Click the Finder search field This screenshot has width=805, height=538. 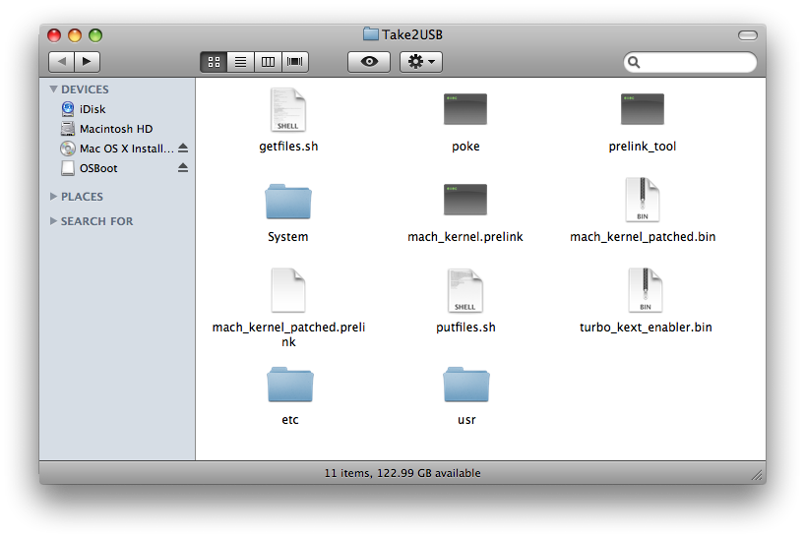pos(697,62)
